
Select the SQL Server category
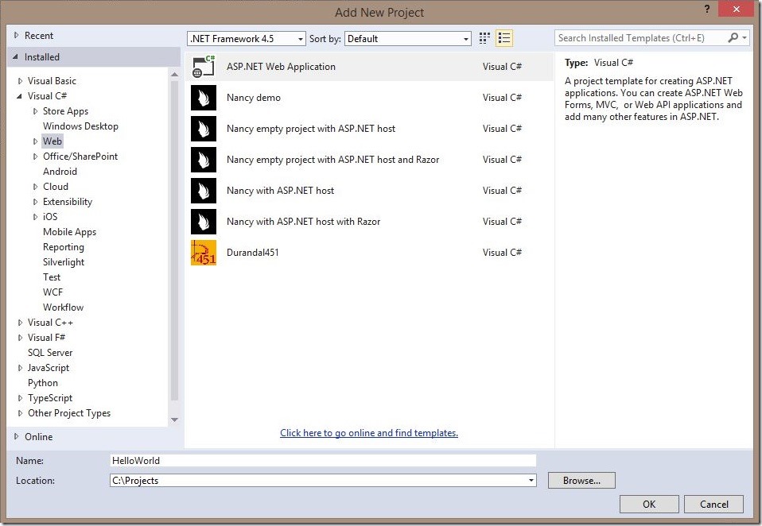point(50,353)
